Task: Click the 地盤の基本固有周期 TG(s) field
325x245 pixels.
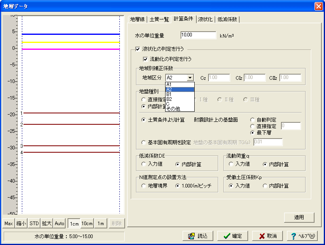Action: (x=268, y=142)
